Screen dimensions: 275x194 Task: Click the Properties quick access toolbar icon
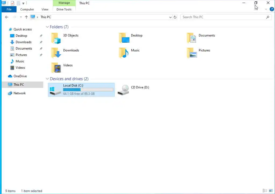tap(12, 3)
